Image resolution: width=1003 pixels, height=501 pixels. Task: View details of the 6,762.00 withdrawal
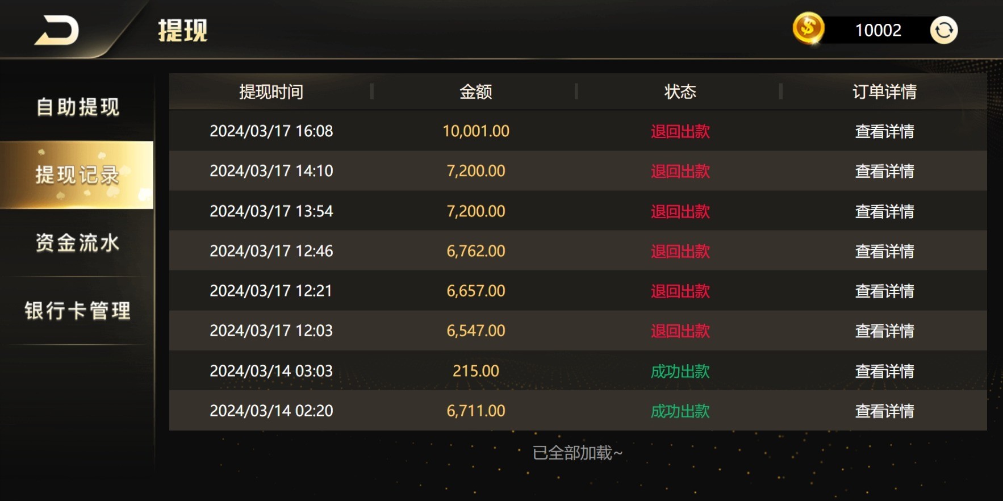click(x=884, y=251)
